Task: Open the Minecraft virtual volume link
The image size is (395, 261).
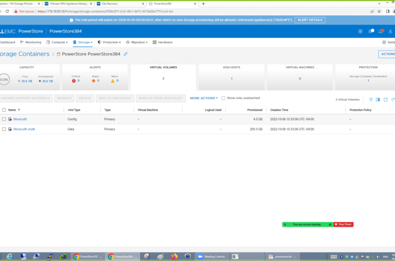Action: [x=20, y=119]
